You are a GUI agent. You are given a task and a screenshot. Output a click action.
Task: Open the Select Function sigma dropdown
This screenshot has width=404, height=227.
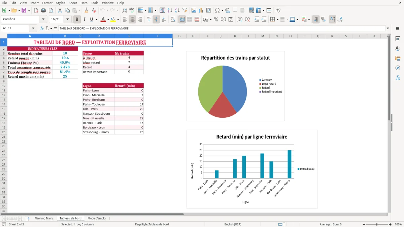[50, 28]
